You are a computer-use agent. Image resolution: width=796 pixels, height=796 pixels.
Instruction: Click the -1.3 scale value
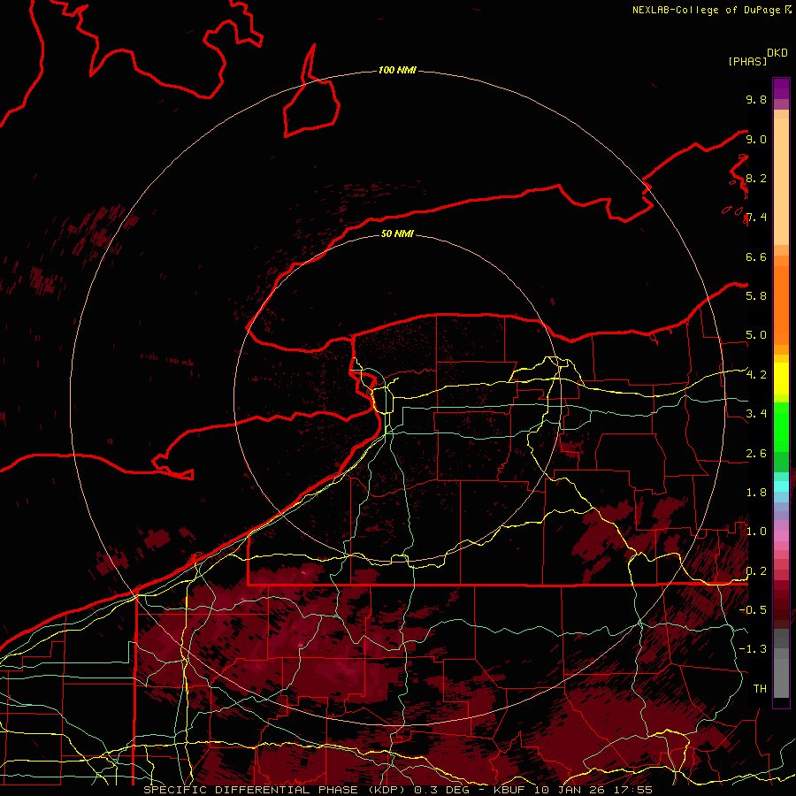(753, 649)
